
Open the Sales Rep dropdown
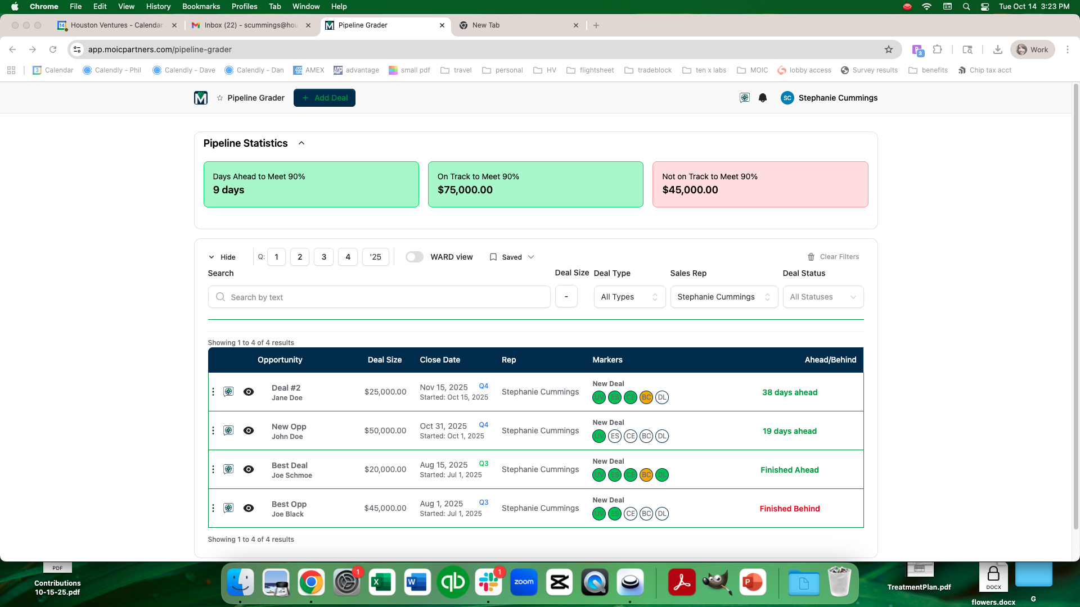(x=723, y=297)
